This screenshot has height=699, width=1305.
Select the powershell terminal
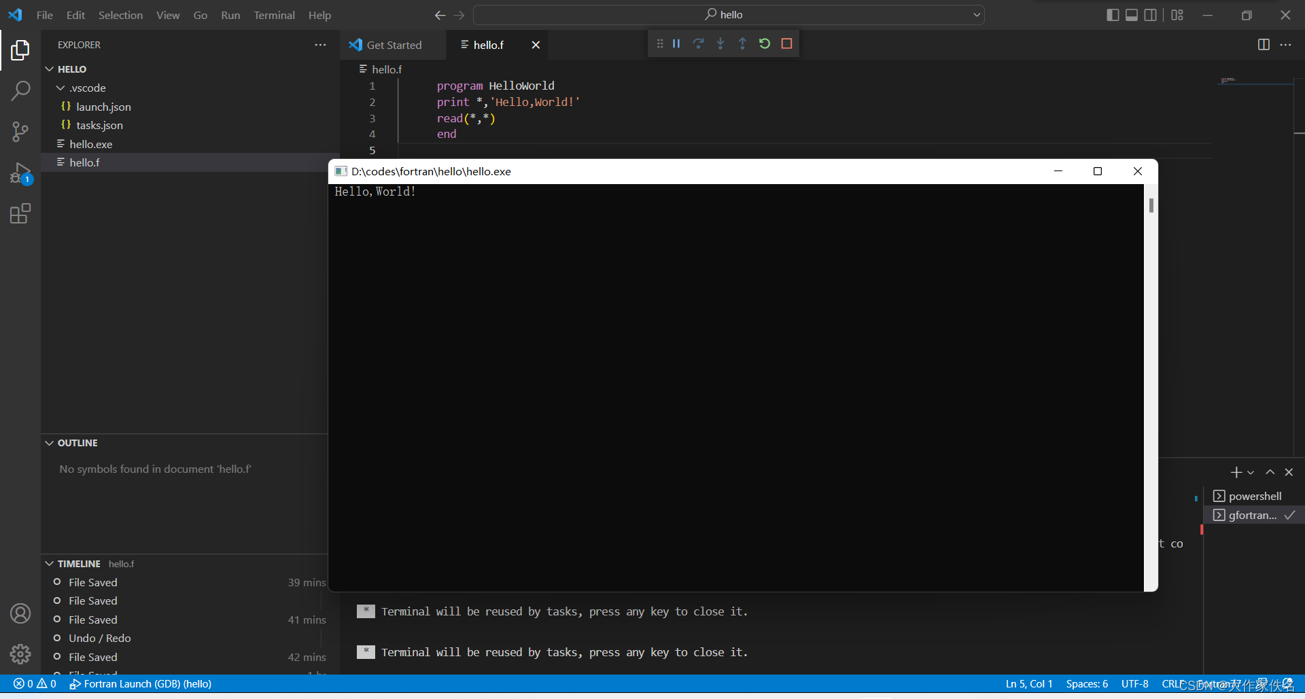click(1254, 496)
